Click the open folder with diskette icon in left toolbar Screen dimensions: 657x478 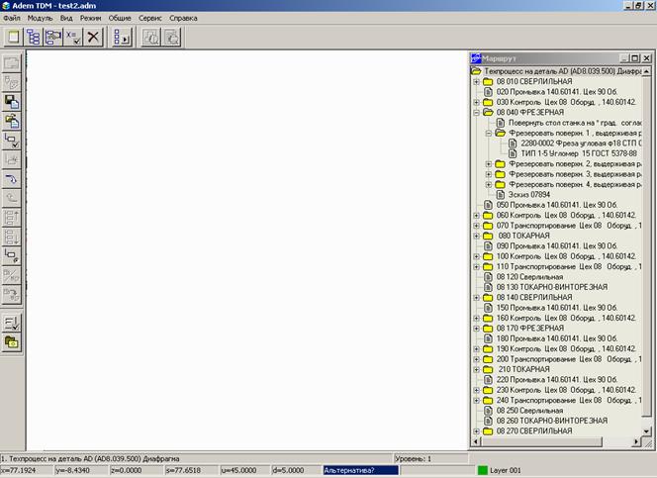(x=13, y=121)
